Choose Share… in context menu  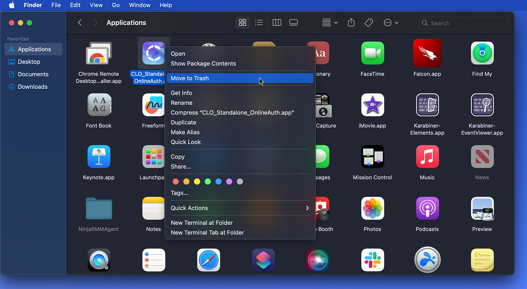pos(240,166)
